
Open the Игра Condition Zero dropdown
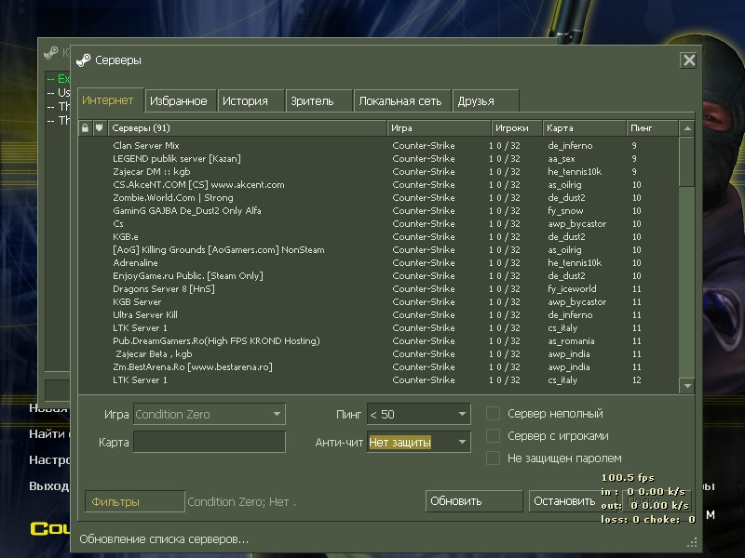(x=210, y=414)
